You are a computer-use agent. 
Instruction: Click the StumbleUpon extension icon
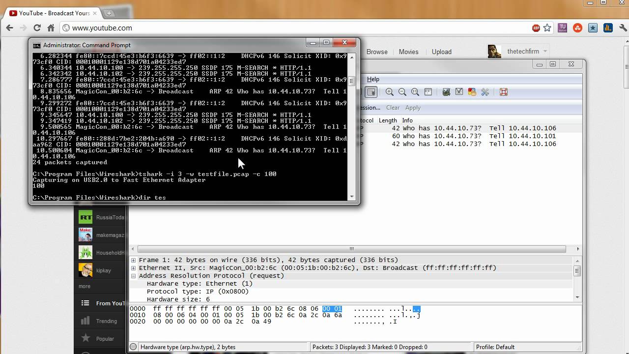point(578,28)
